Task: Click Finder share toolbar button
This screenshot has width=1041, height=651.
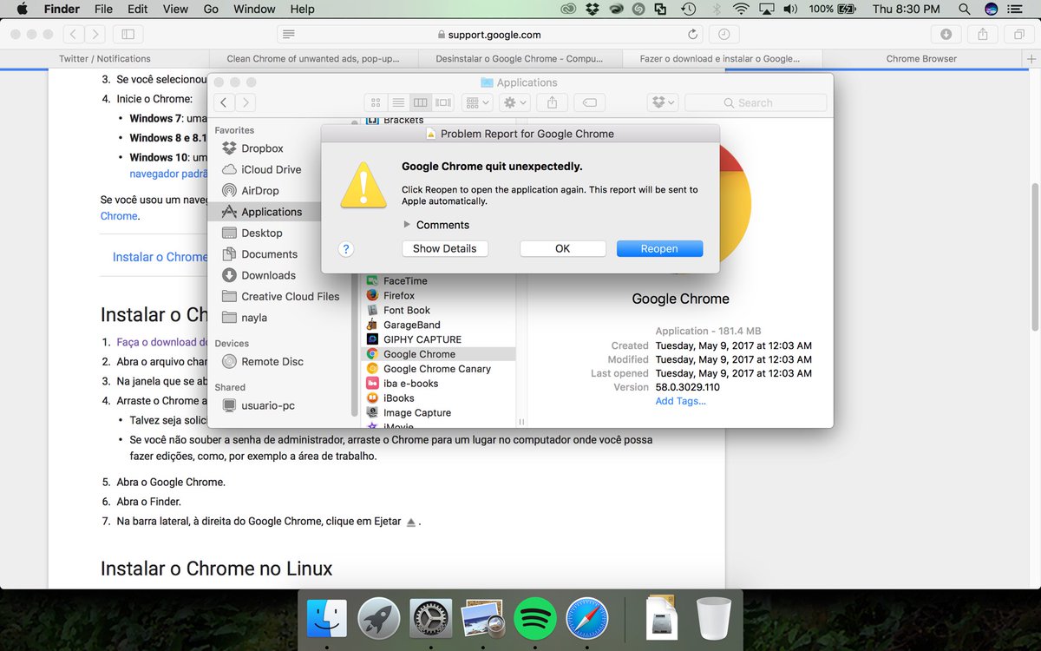Action: 552,102
